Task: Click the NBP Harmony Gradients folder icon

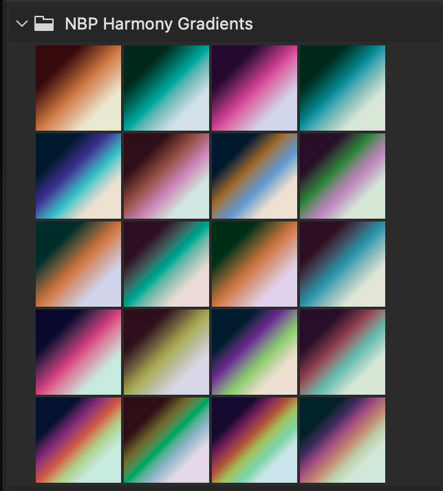Action: 44,23
